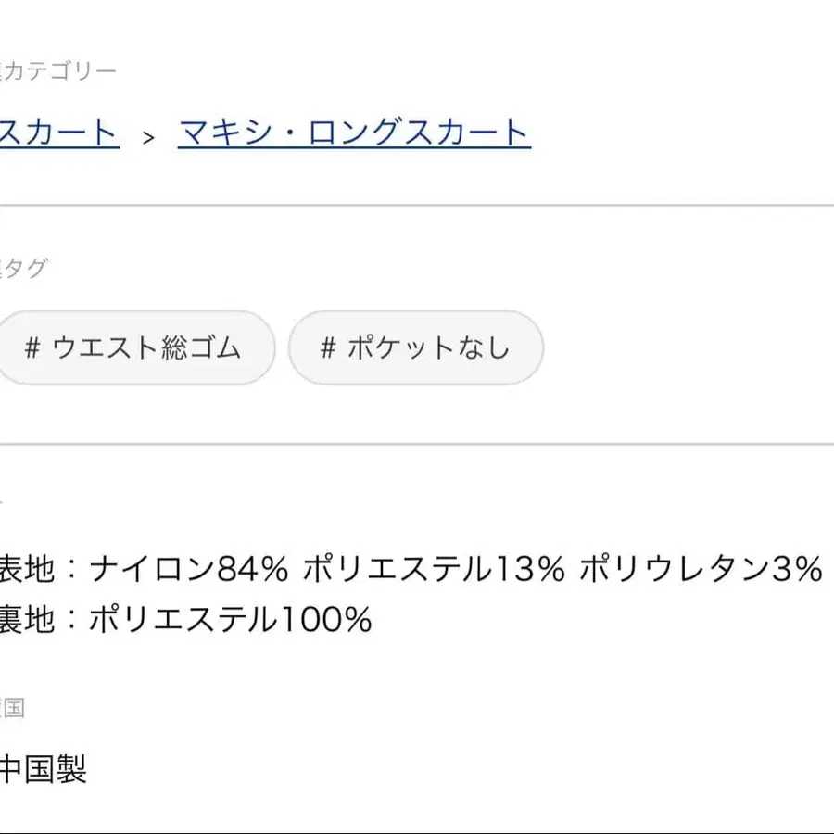834x834 pixels.
Task: Select the ウエスト総ゴム tag chip
Action: (x=137, y=347)
